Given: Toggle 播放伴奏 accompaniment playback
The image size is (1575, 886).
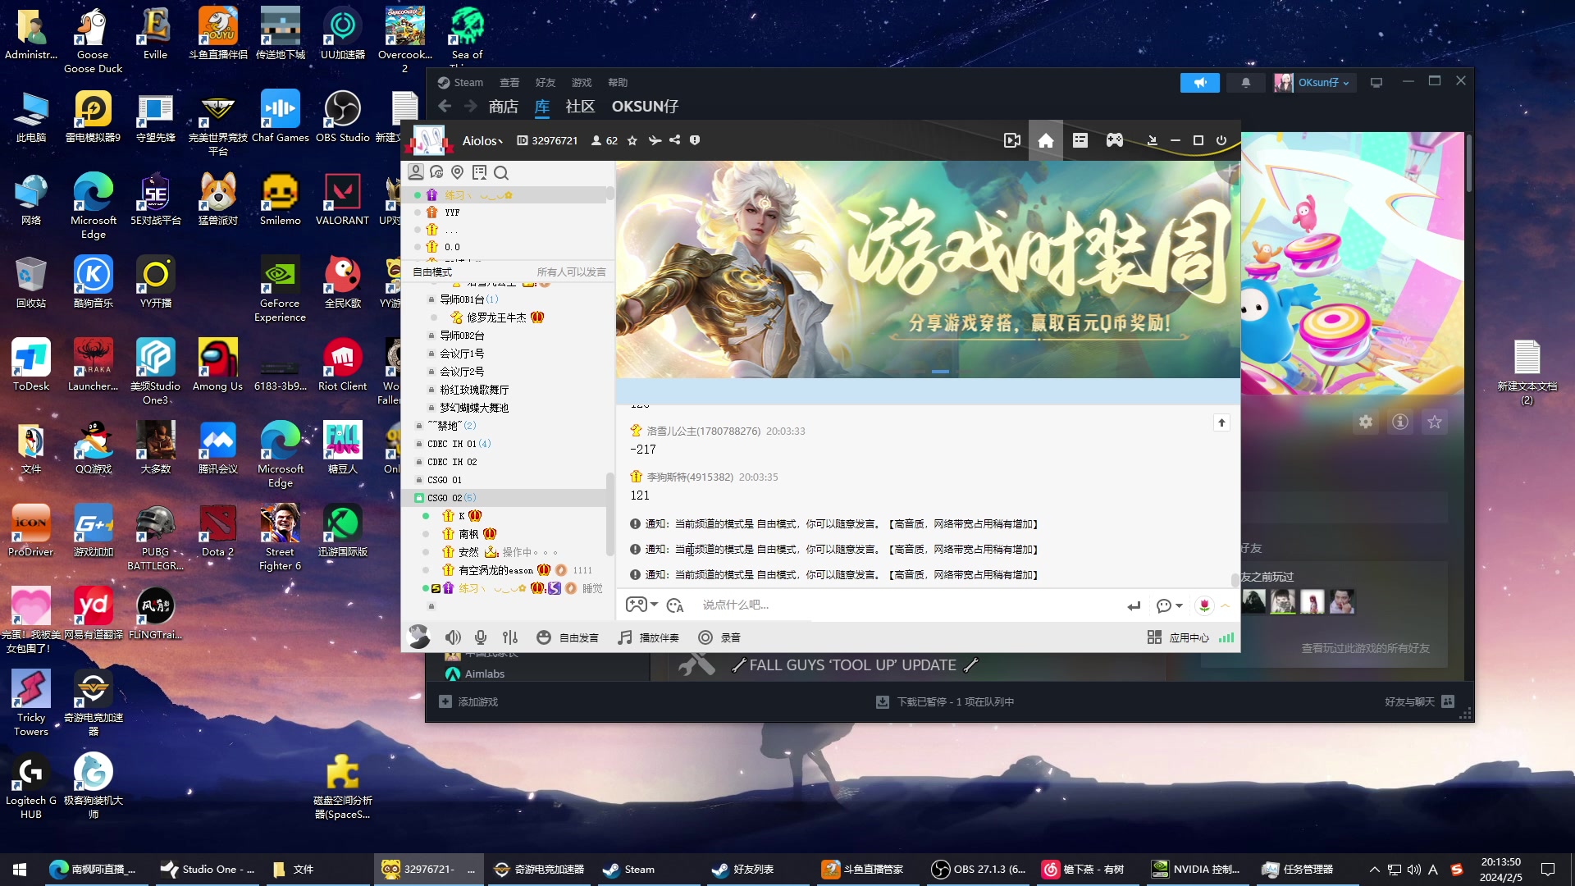Looking at the screenshot, I should [649, 637].
